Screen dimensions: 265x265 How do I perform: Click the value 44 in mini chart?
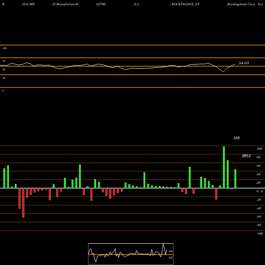[171, 251]
